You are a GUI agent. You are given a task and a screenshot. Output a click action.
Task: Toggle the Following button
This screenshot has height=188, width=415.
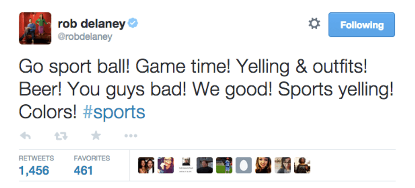pos(361,25)
